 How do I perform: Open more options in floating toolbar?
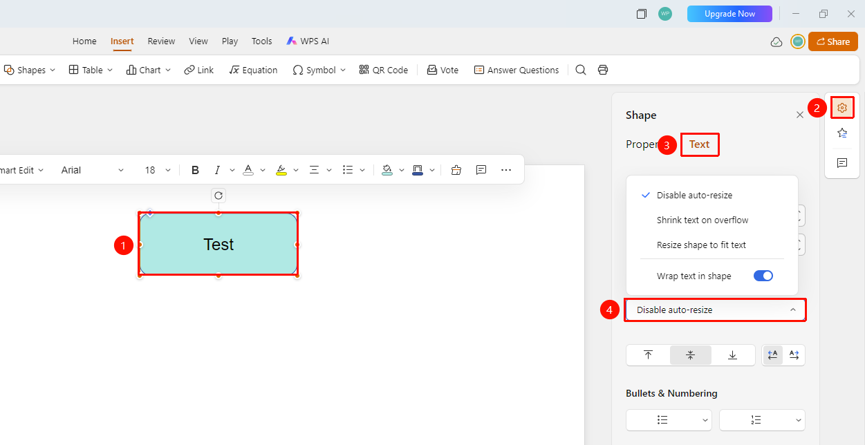tap(506, 170)
